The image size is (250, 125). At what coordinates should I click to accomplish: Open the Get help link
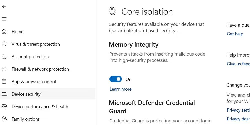coord(235,34)
